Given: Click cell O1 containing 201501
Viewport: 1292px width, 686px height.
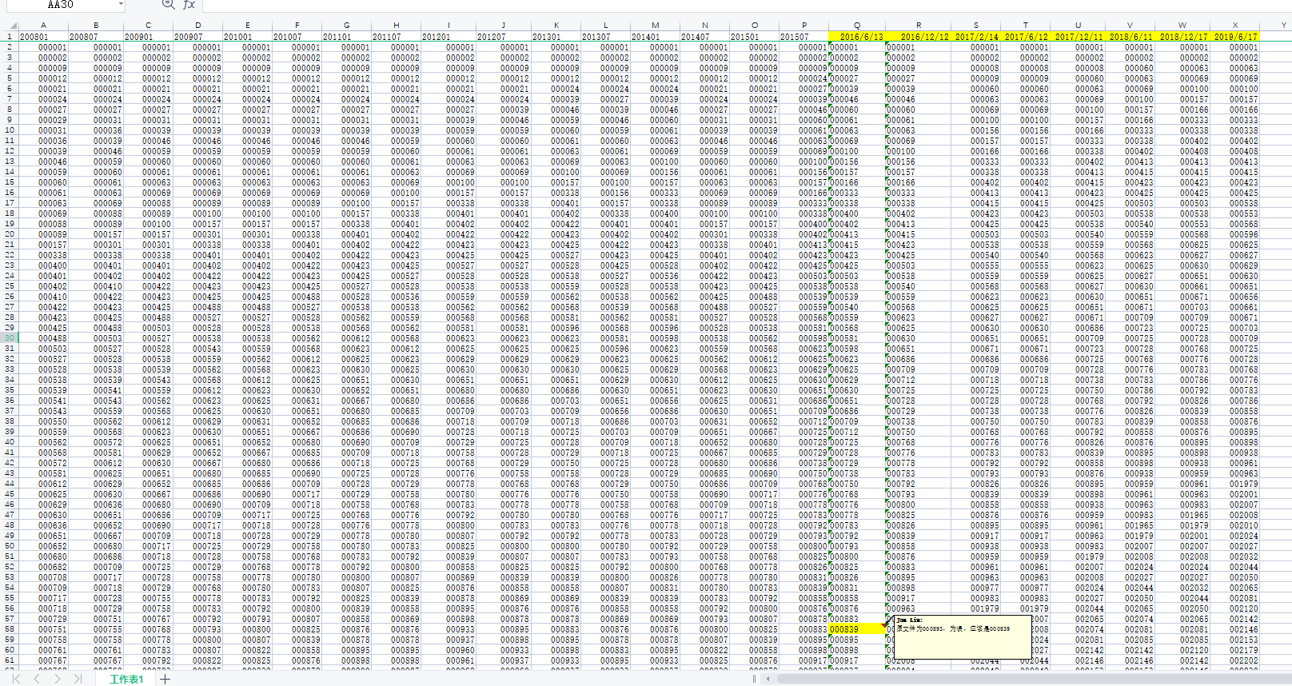Looking at the screenshot, I should pos(754,37).
